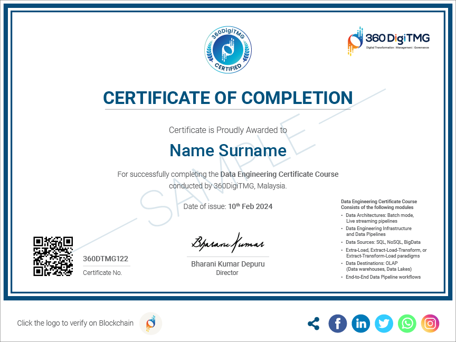Click 'Extra-Load, Extract-Load-Transform' module line

[386, 250]
